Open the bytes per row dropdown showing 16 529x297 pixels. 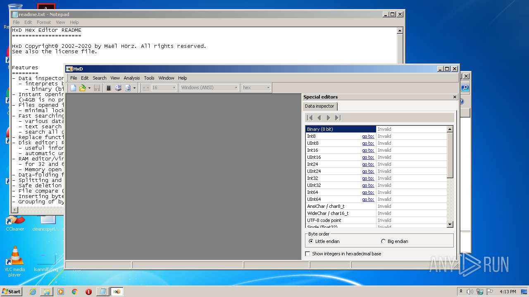[x=164, y=87]
